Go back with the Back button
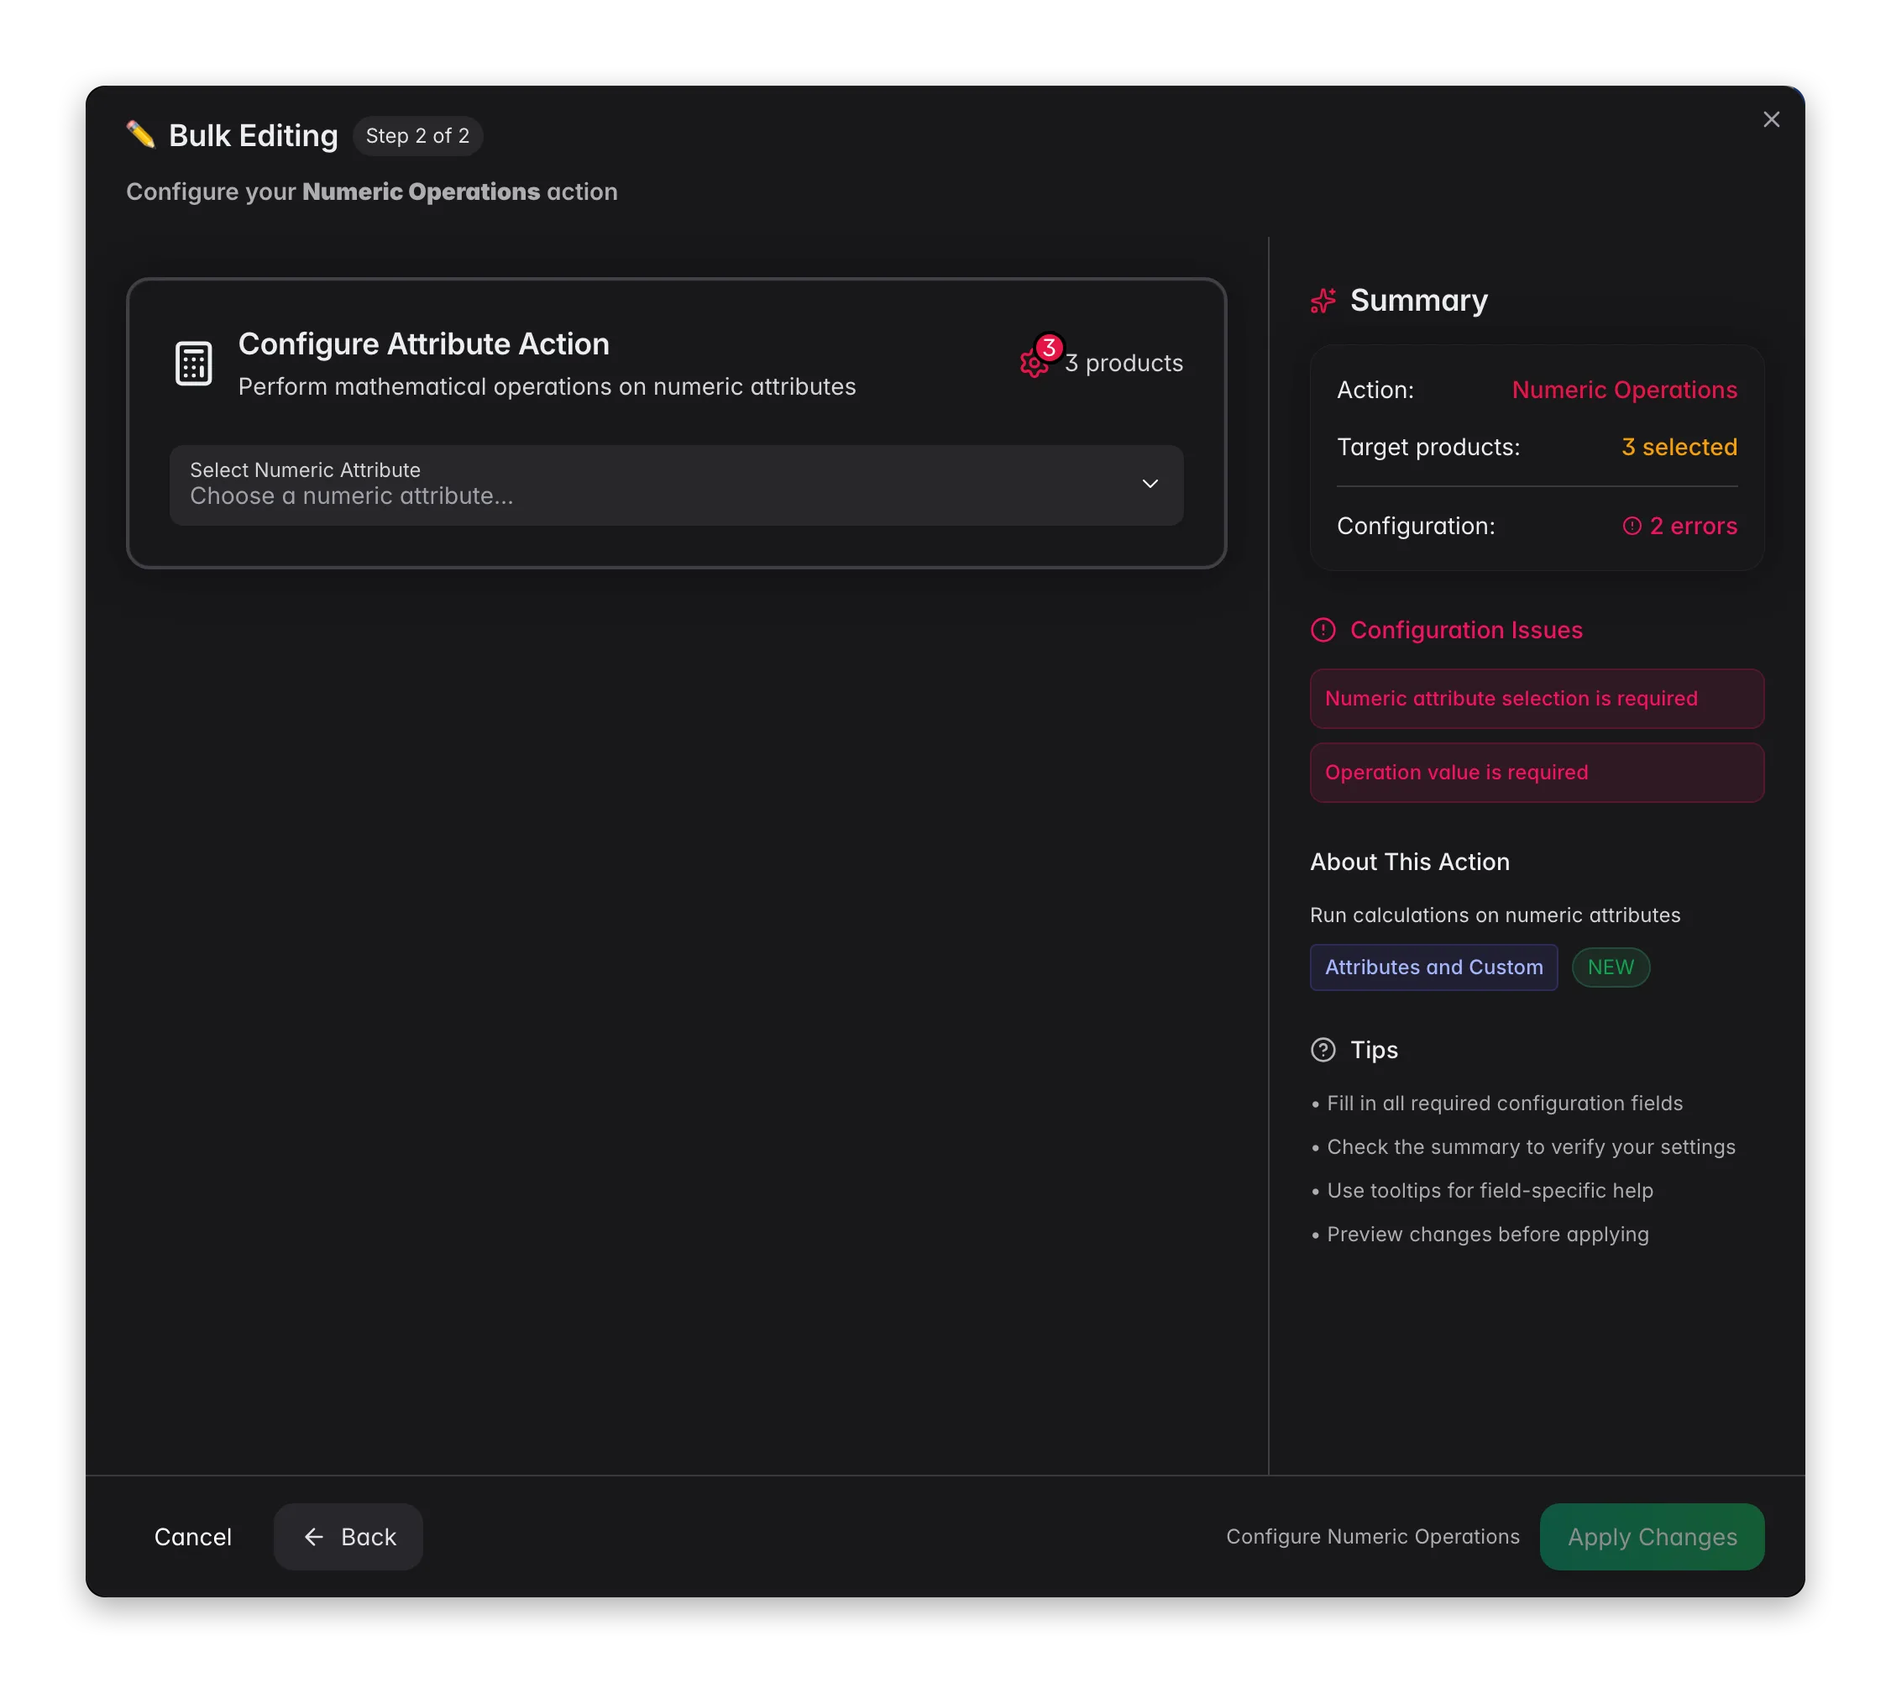 (x=348, y=1537)
